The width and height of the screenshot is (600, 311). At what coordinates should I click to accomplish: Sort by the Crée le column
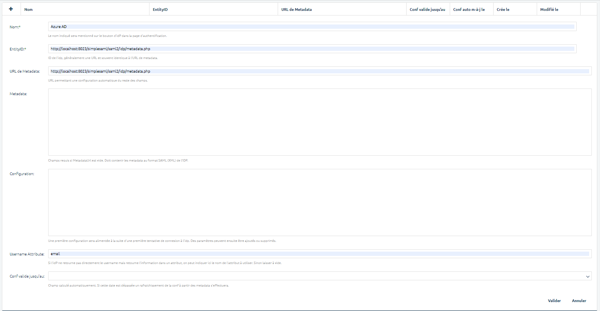coord(503,9)
